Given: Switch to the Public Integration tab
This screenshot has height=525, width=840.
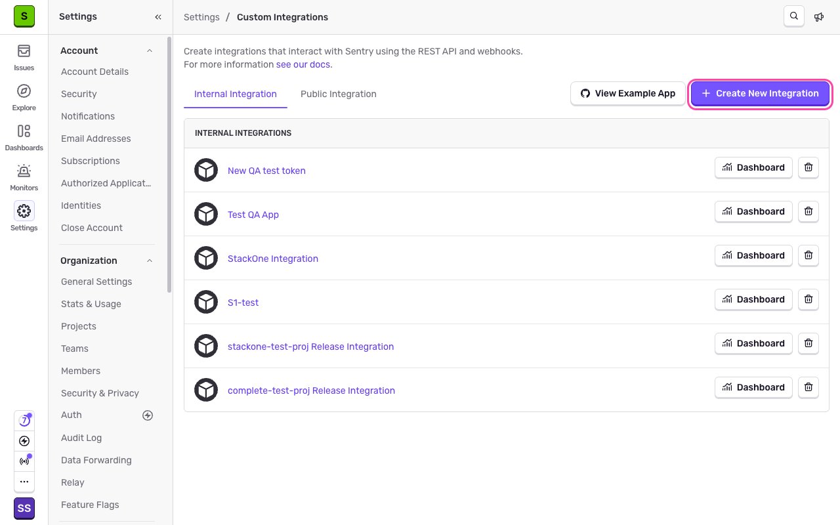Looking at the screenshot, I should click(339, 94).
